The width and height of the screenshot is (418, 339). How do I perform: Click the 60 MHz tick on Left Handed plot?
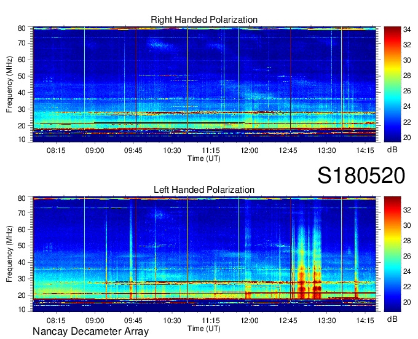[22, 230]
